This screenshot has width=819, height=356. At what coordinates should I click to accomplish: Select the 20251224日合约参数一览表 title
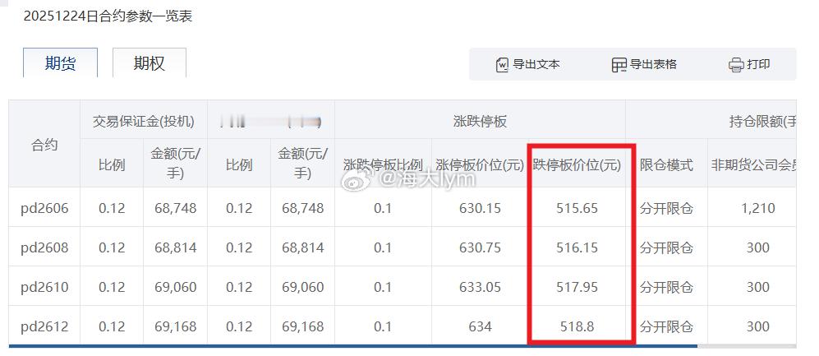[x=108, y=16]
